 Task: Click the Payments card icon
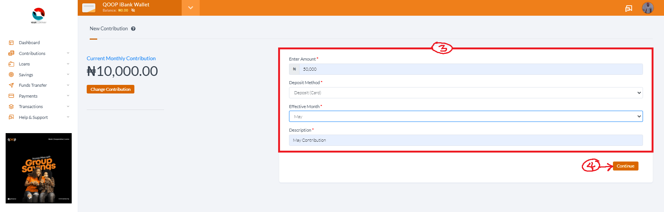11,96
